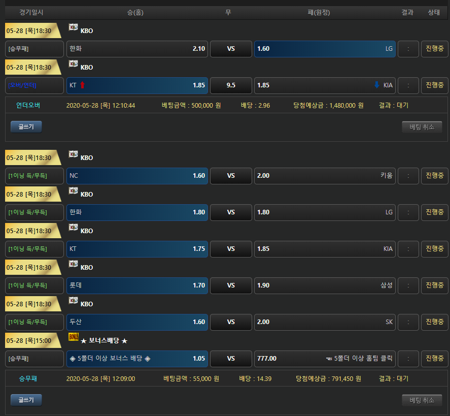Click the 진행중 status on the 두산 vs SK row
Screen dimensions: 450x416
(434, 322)
